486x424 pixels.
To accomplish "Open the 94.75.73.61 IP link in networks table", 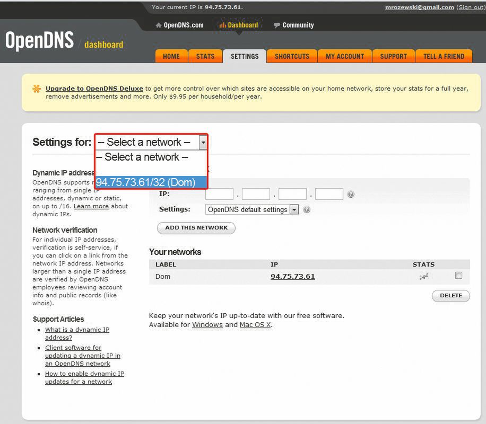I will tap(292, 276).
